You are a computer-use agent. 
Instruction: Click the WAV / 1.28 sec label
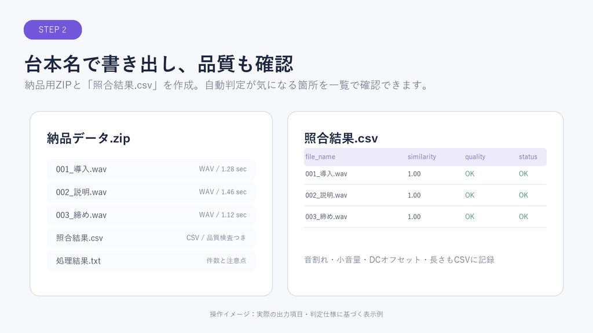coord(223,169)
